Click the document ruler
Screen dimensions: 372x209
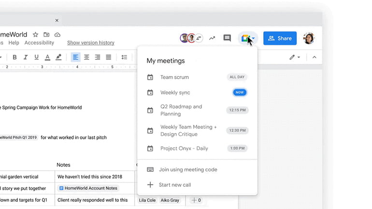click(x=68, y=67)
